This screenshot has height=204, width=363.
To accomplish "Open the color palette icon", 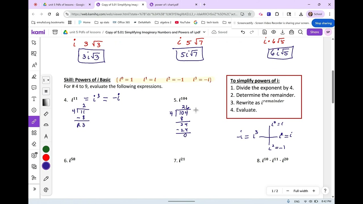I will click(x=46, y=190).
